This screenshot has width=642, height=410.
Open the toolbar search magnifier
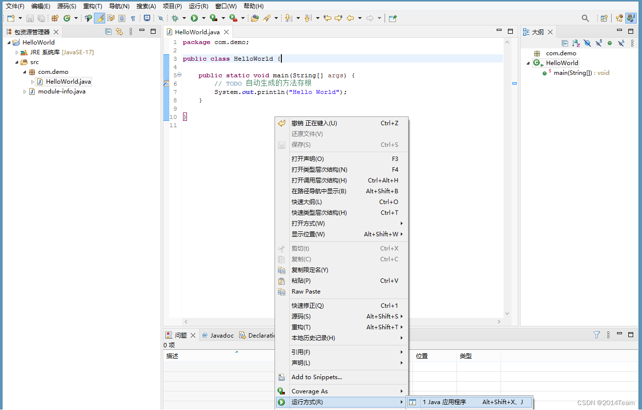[585, 18]
